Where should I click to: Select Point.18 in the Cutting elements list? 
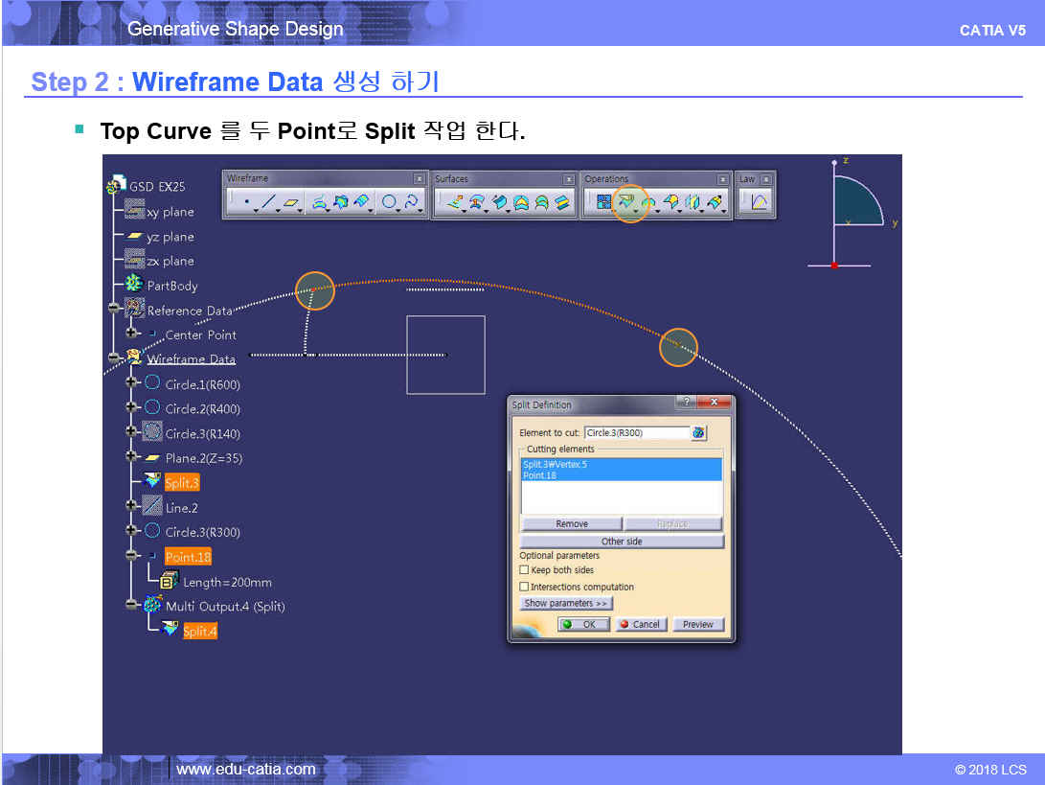click(x=539, y=475)
